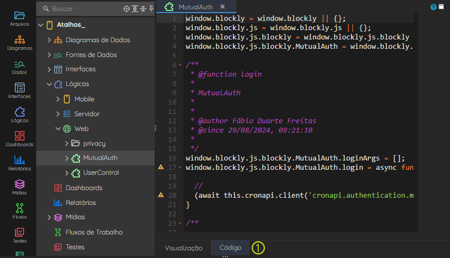Expand the privacy folder node
This screenshot has height=258, width=450.
click(66, 144)
